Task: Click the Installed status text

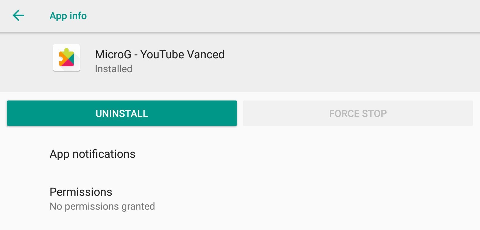Action: (113, 69)
